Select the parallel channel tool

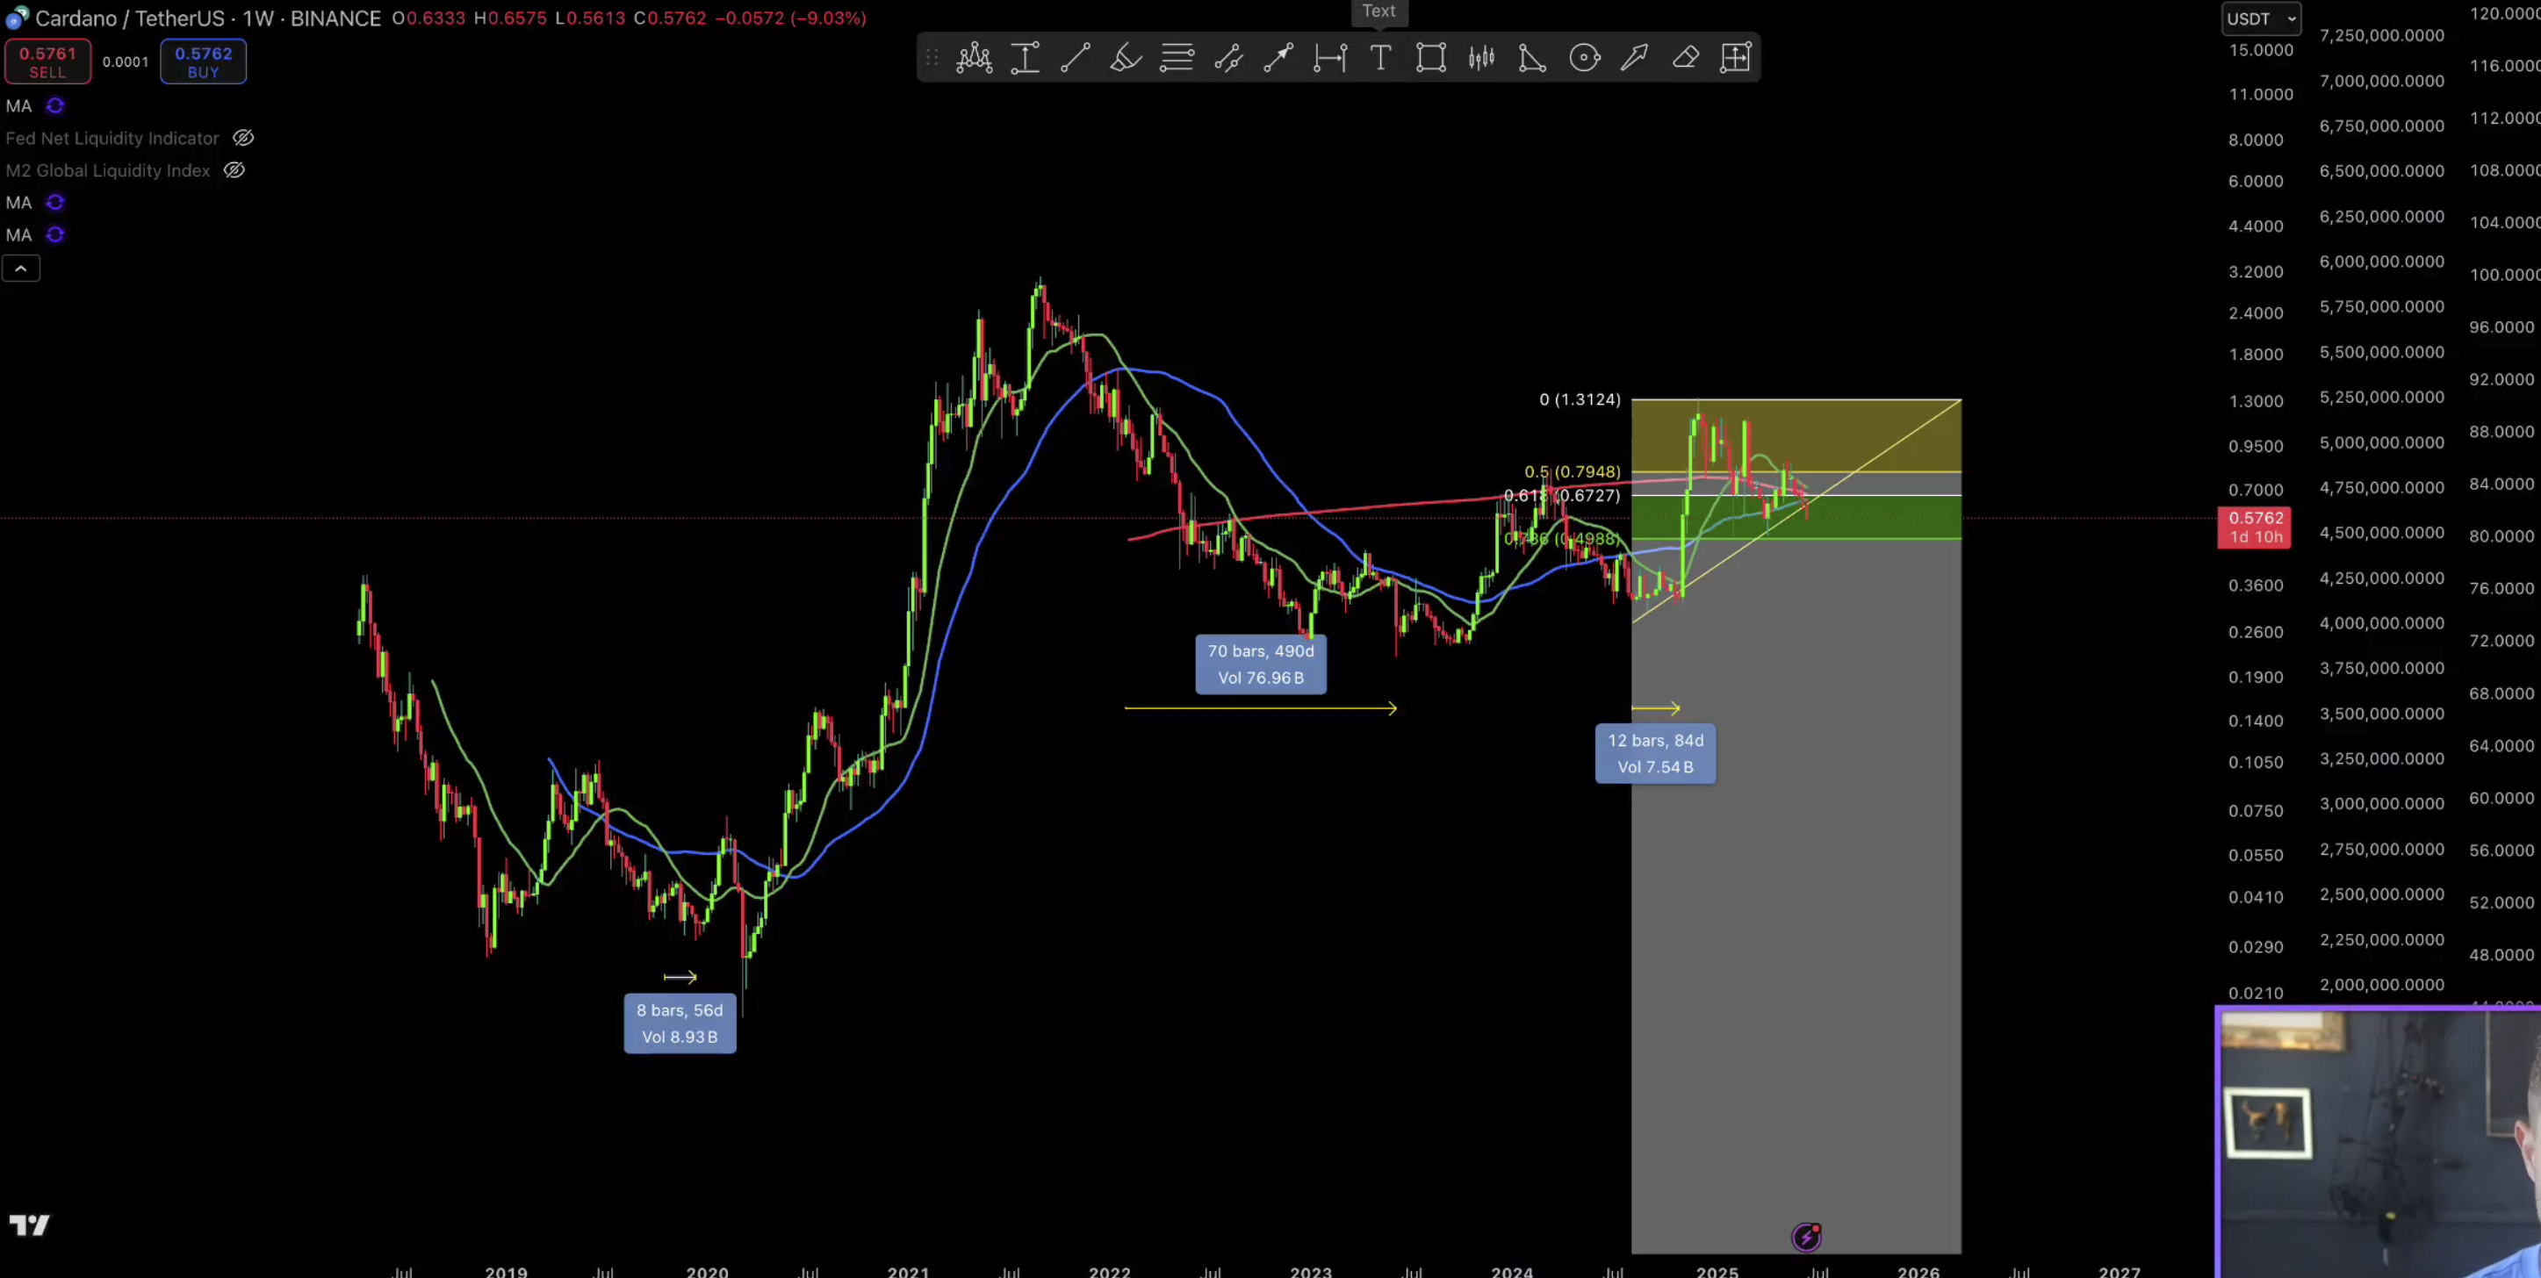coord(1228,58)
